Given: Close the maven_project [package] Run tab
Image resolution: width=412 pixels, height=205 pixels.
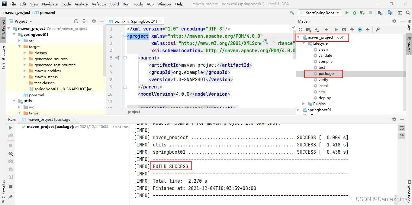Looking at the screenshot, I should pyautogui.click(x=75, y=120).
